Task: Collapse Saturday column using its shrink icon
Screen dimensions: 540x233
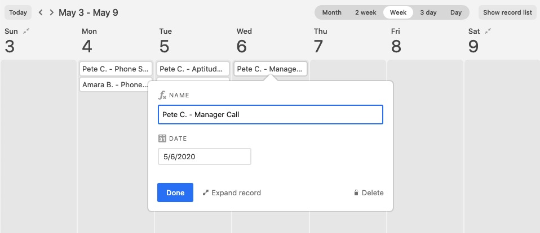Action: click(x=488, y=32)
